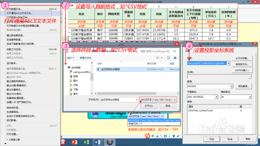Screen dimensions: 260x146
Task: Open the 图片 folder in the tree
Action: (x=74, y=81)
